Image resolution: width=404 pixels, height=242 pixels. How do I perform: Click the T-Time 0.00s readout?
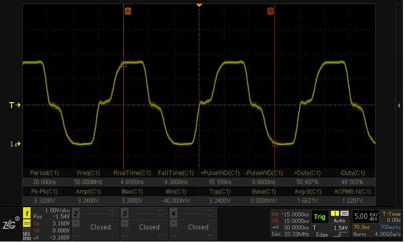tap(392, 217)
